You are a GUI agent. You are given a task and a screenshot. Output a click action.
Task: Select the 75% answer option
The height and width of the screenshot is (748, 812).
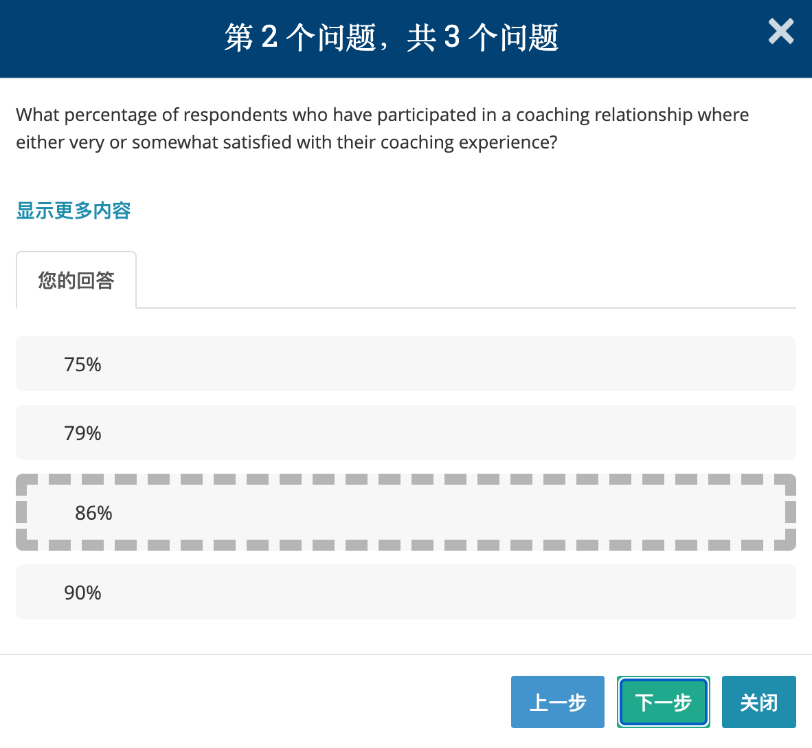tap(405, 364)
